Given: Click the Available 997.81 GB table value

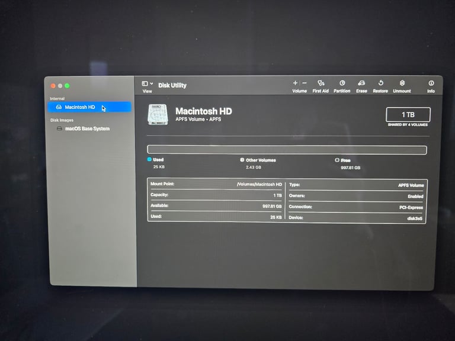Looking at the screenshot, I should pos(272,206).
